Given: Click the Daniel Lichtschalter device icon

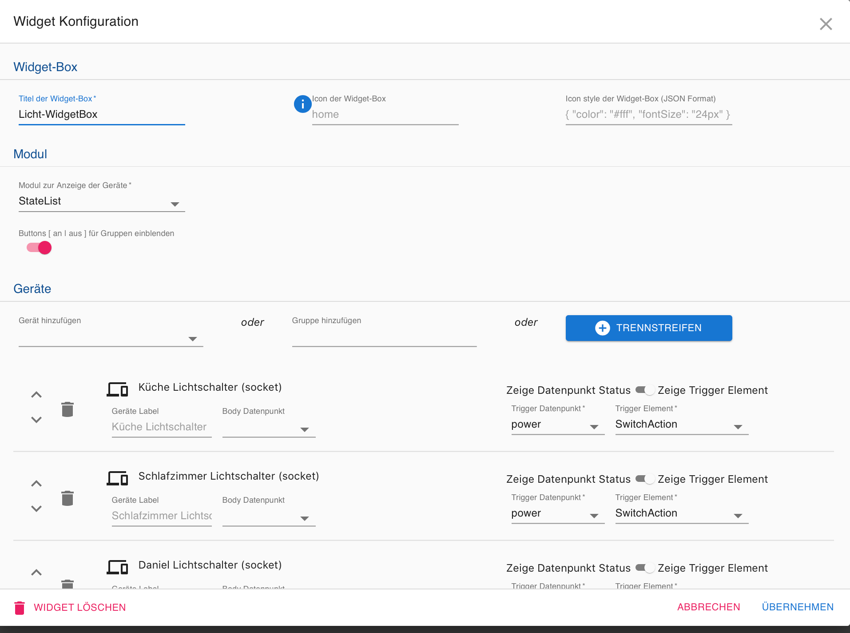Looking at the screenshot, I should tap(117, 567).
